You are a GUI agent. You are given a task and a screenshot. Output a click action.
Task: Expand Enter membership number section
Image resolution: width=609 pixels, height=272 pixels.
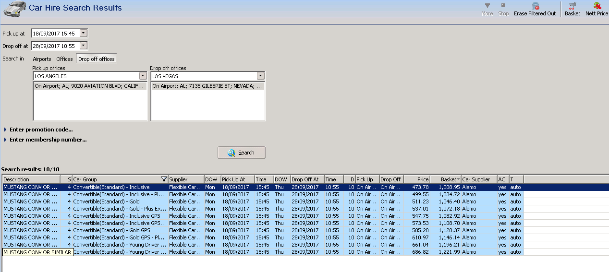pos(45,140)
